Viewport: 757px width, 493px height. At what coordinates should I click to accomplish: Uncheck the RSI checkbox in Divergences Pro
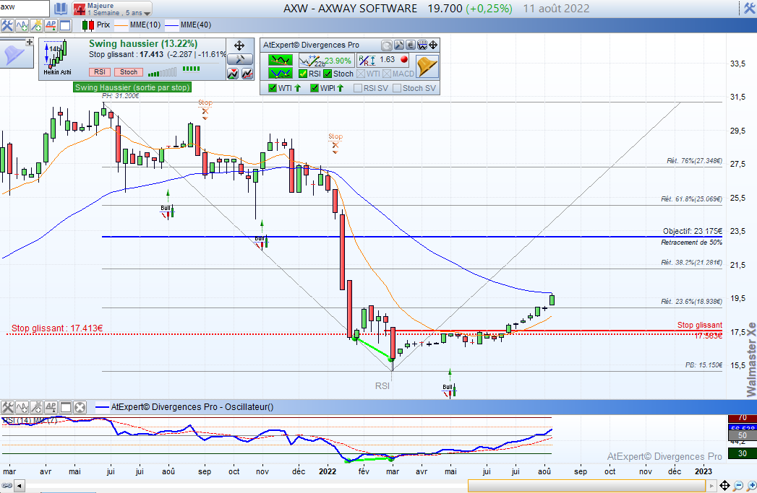click(x=303, y=74)
